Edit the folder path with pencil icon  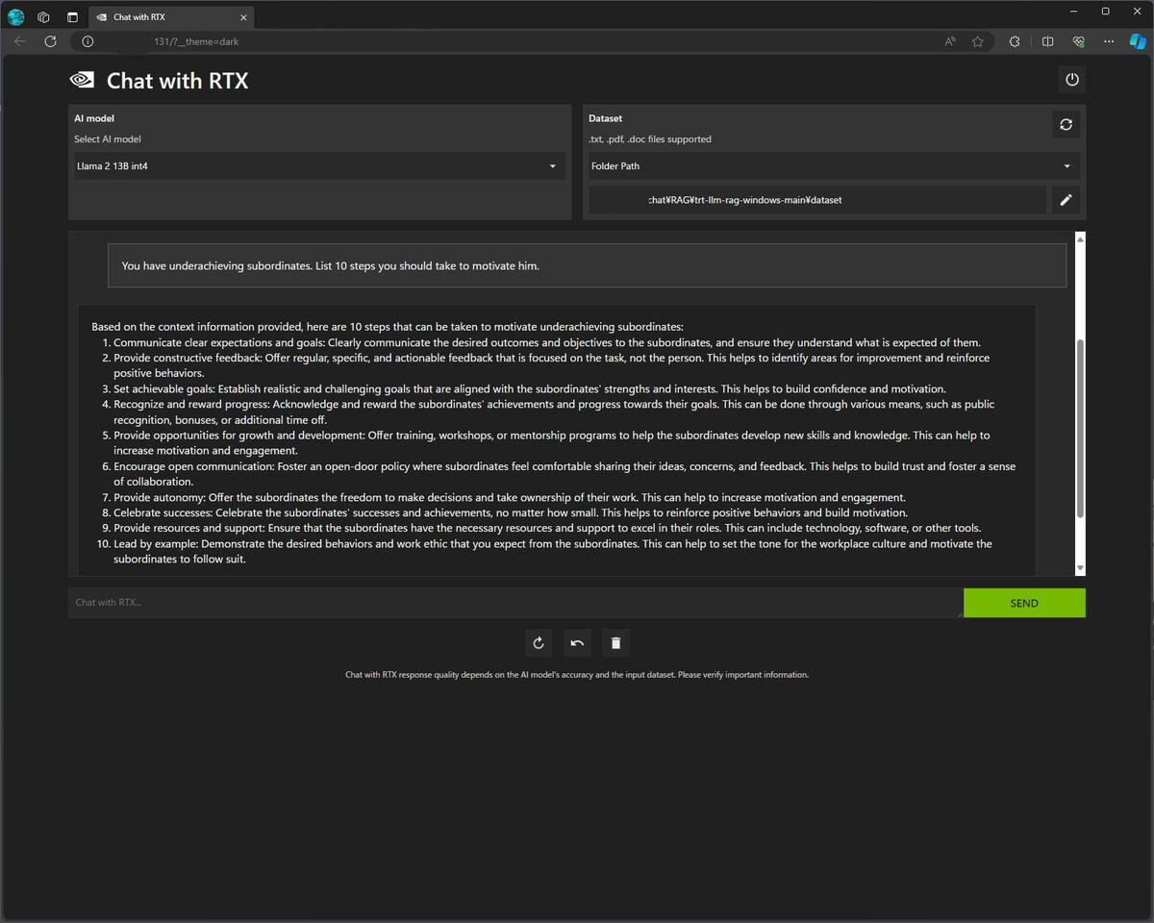tap(1066, 200)
